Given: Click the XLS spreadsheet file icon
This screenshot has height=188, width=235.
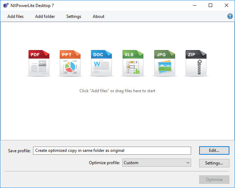Looking at the screenshot, I should coord(133,63).
